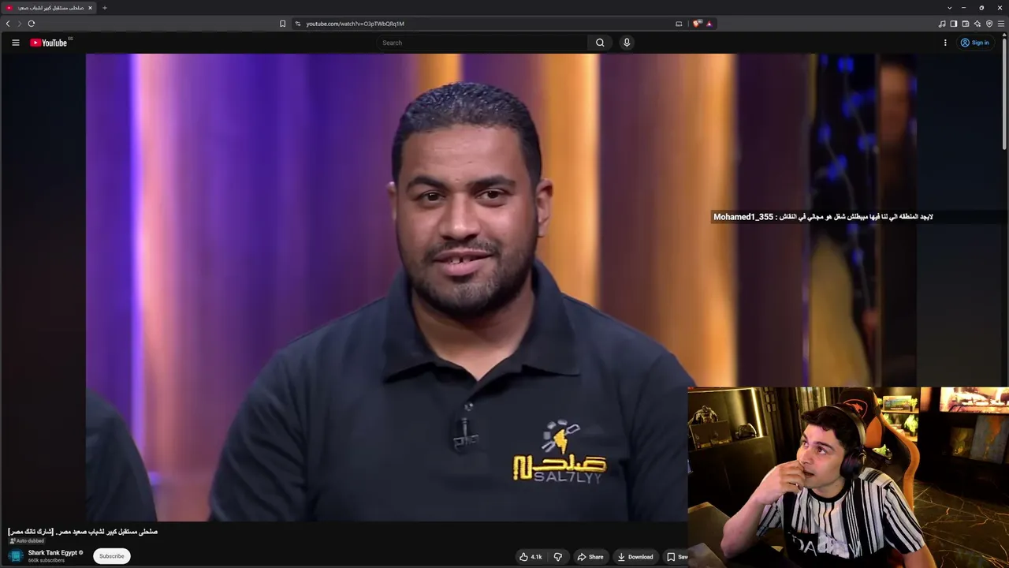Screen dimensions: 1009x568
Task: Open the Brave Wallet icon
Action: [x=966, y=24]
